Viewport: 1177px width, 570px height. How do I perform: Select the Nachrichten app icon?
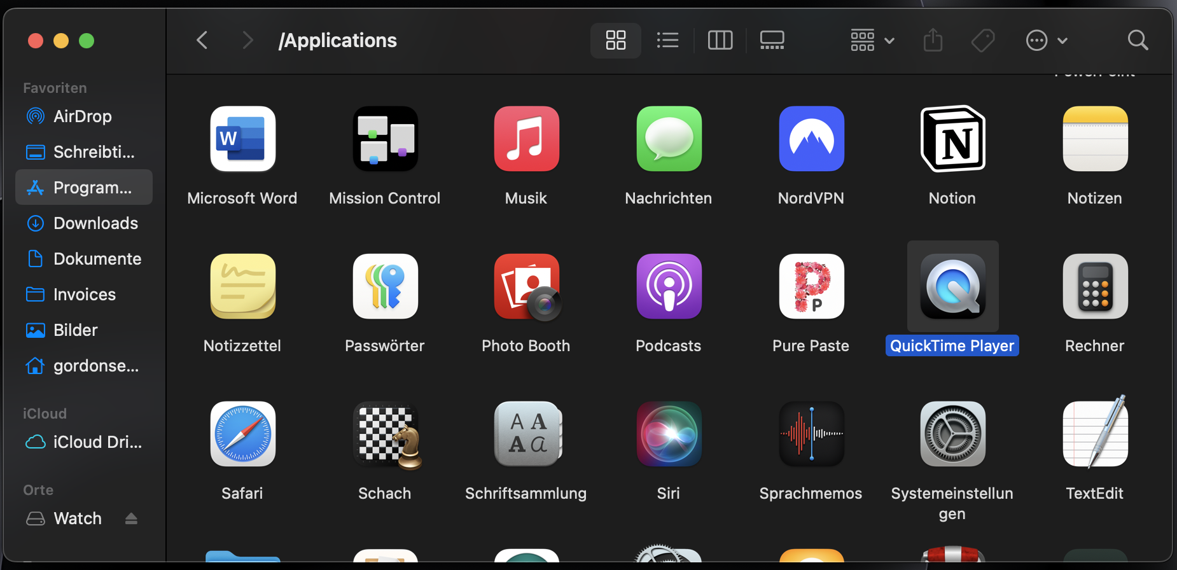click(x=669, y=139)
